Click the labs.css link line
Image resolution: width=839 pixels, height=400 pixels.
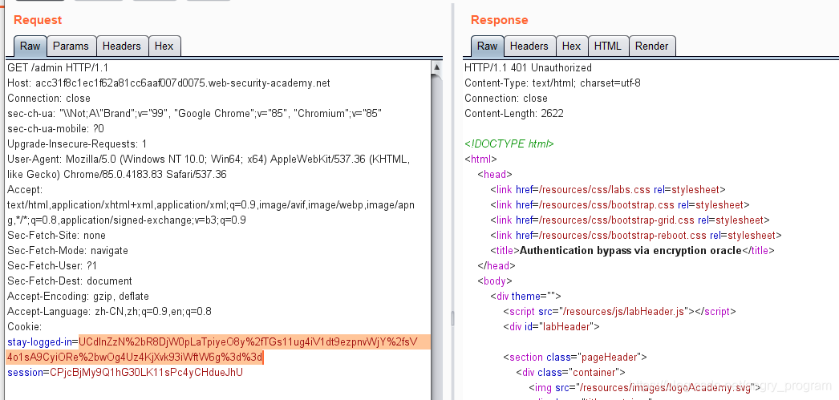pos(608,189)
